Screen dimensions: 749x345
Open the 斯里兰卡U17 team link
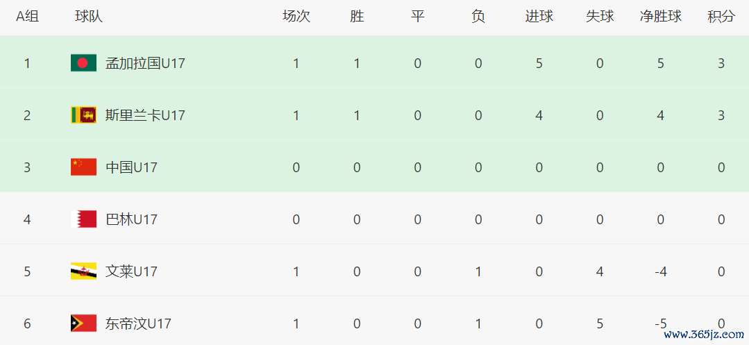point(145,115)
